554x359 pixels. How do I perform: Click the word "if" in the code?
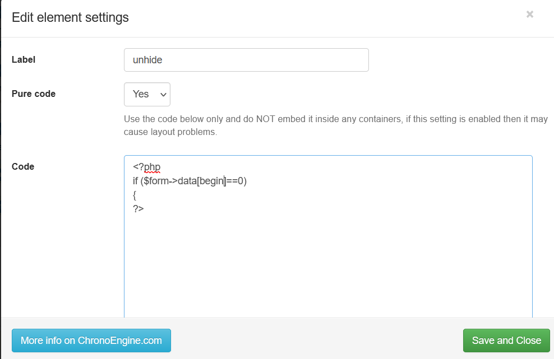(x=136, y=181)
